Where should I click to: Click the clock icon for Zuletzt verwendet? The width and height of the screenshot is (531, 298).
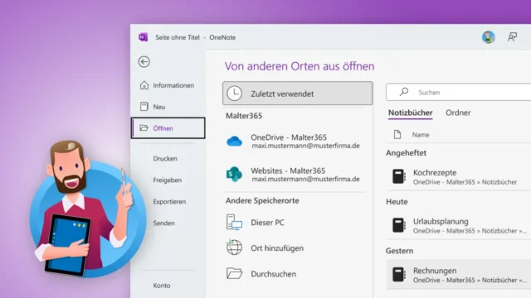click(x=234, y=94)
